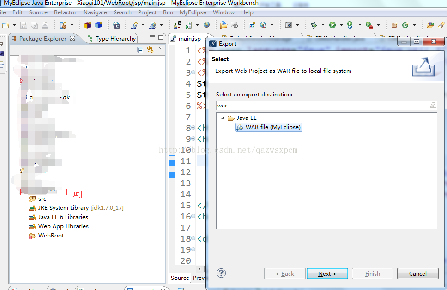Open the Debug dropdown arrow
The width and height of the screenshot is (447, 290).
tap(323, 25)
